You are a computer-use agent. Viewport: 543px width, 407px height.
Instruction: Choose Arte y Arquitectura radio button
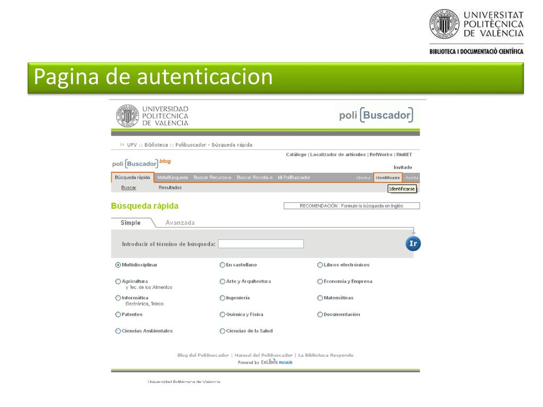(x=222, y=282)
